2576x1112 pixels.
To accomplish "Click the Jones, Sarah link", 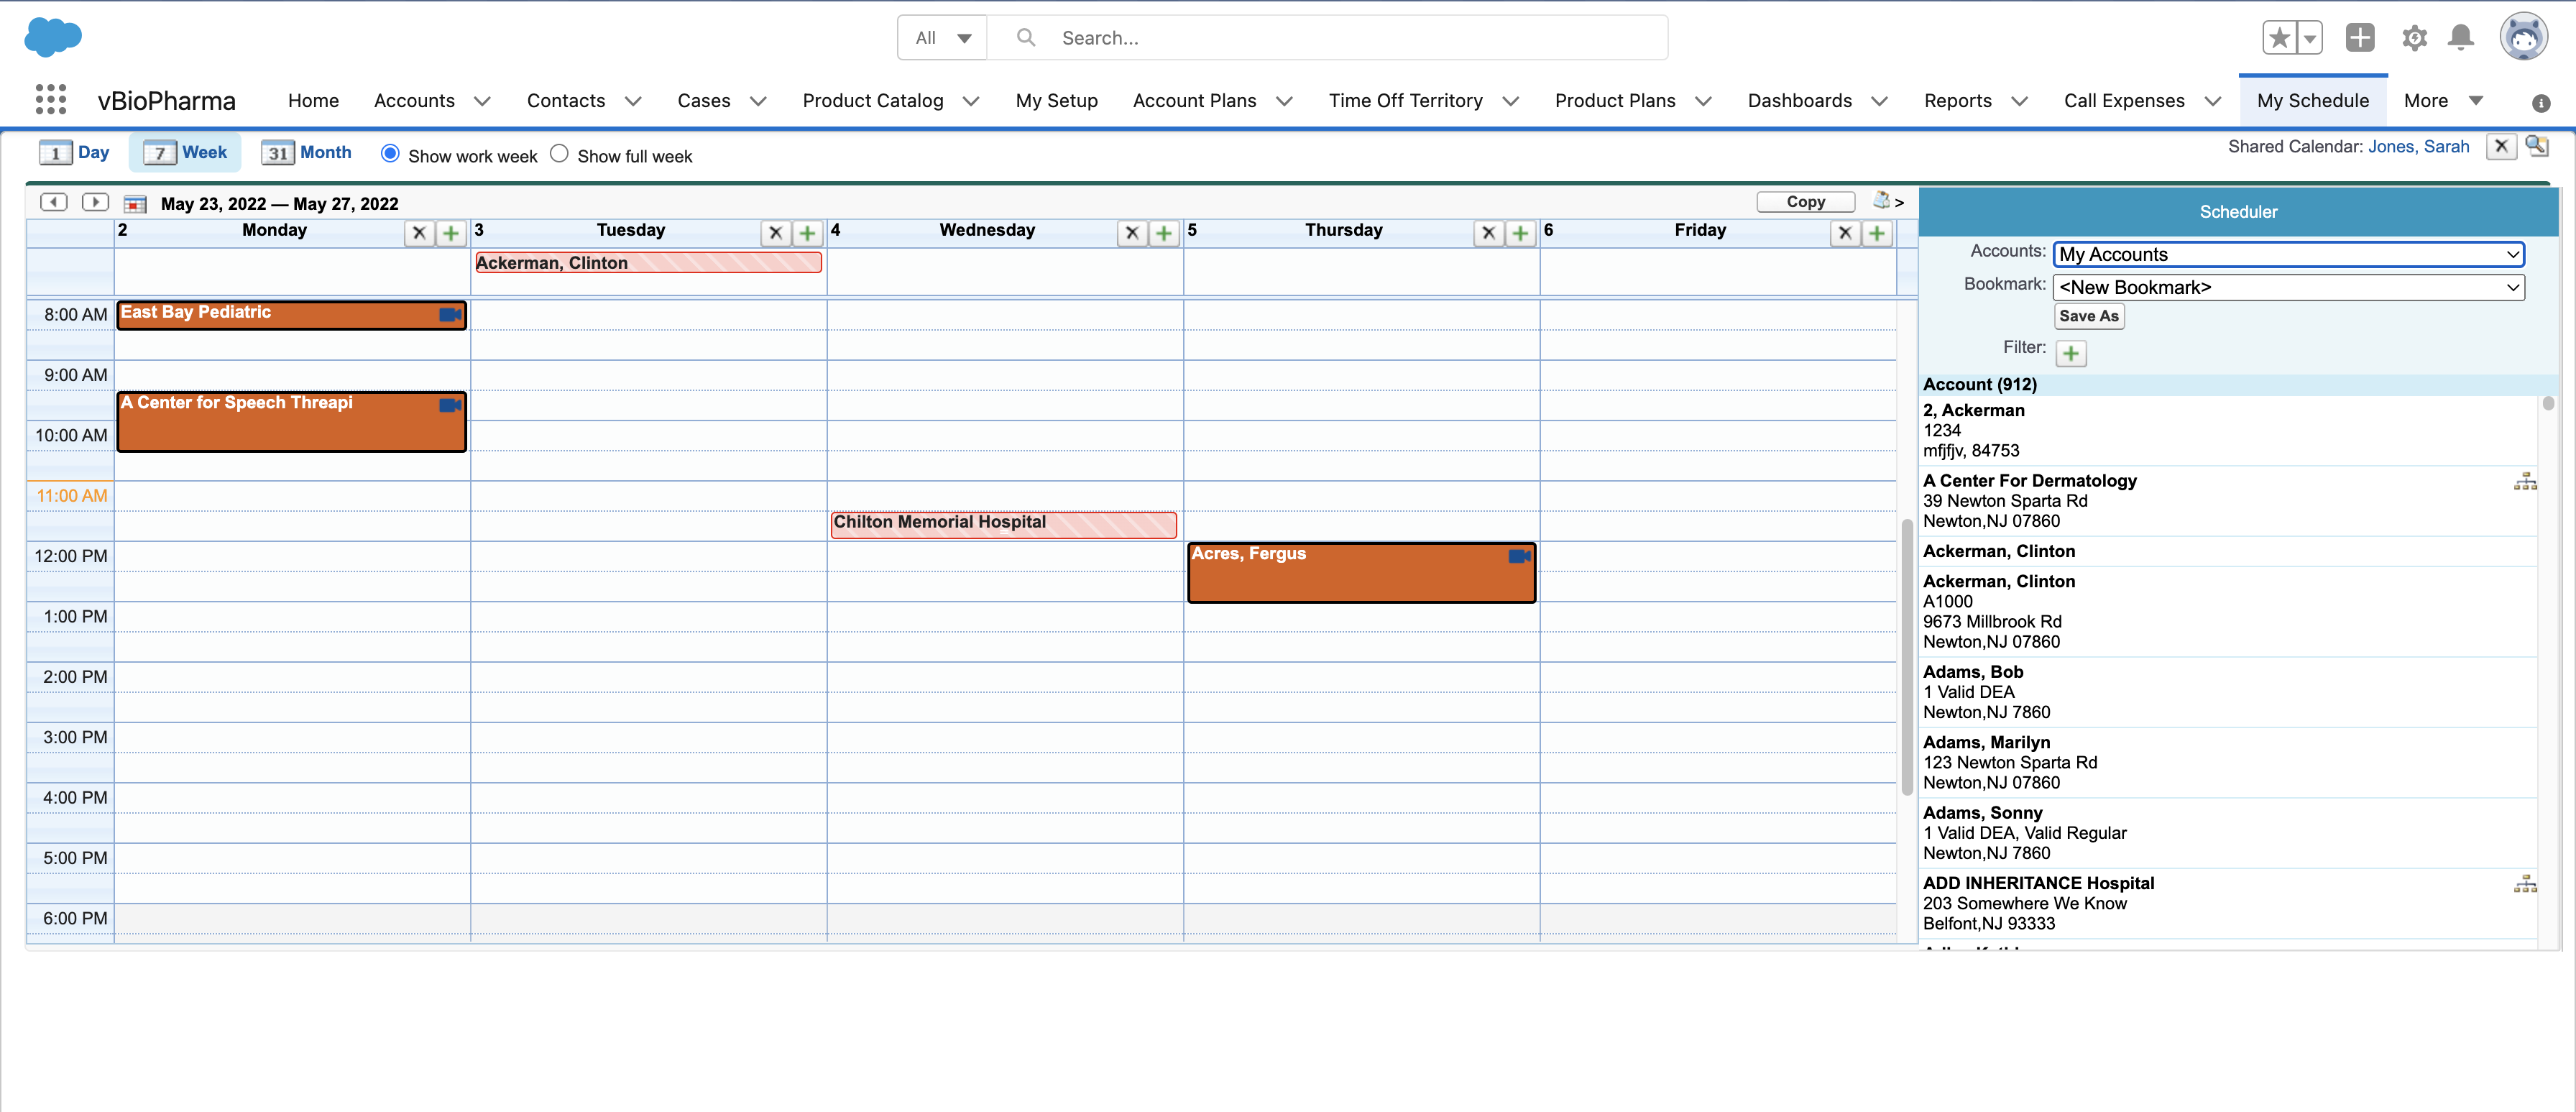I will click(2418, 146).
